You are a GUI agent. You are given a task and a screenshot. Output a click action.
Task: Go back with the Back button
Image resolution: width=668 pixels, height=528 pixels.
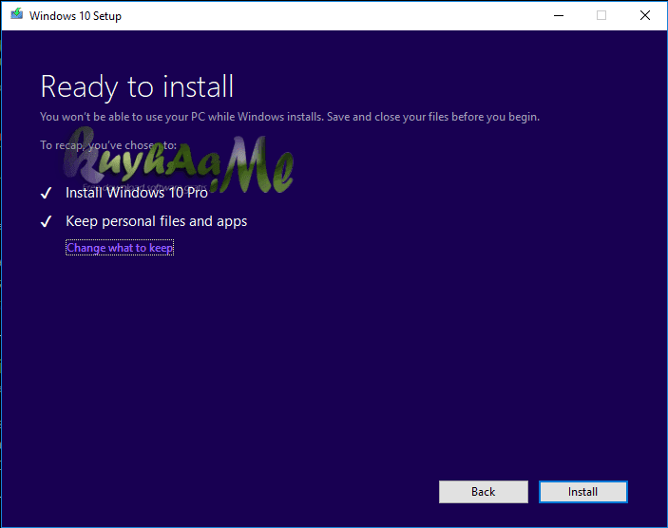[483, 492]
